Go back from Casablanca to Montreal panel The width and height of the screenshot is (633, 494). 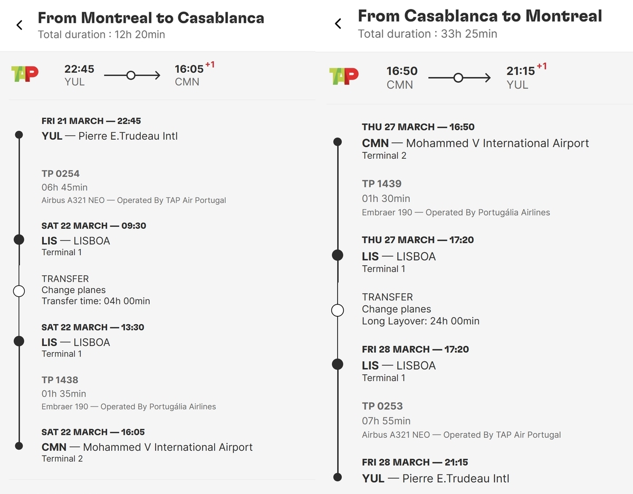click(x=338, y=24)
